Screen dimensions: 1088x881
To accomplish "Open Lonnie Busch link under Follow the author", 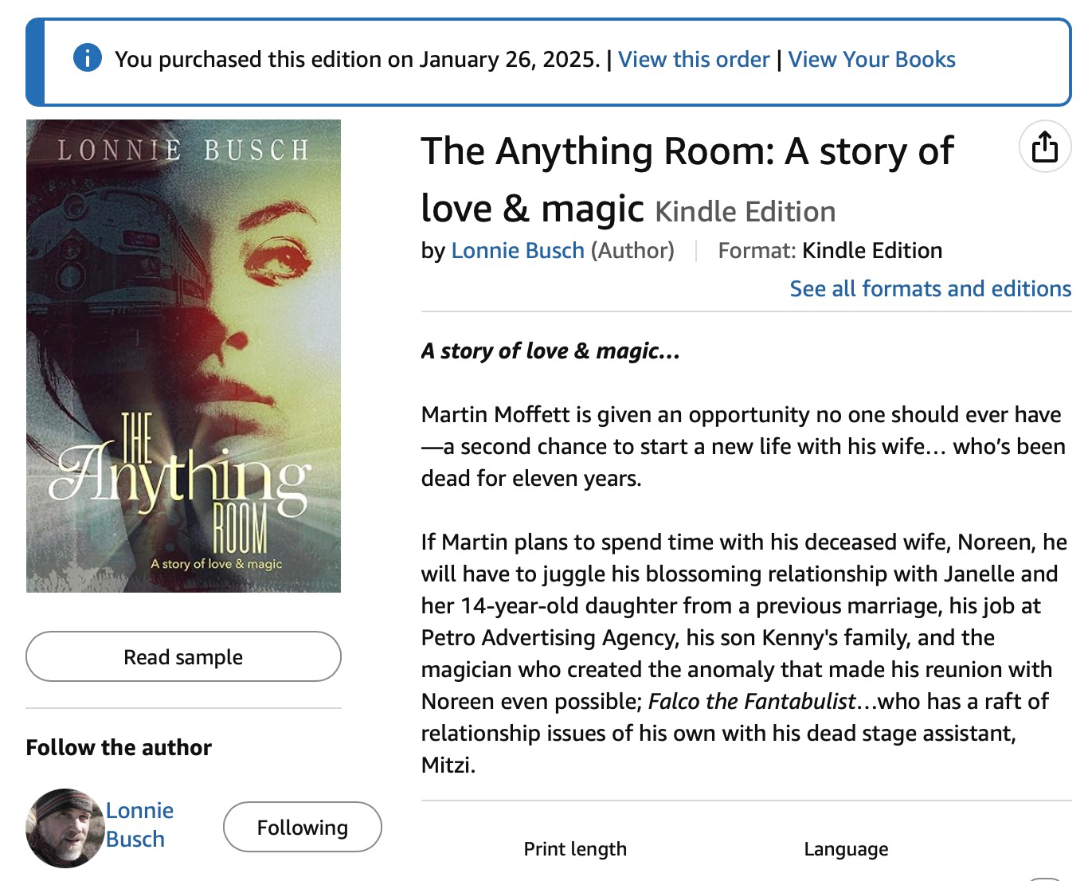I will 139,824.
